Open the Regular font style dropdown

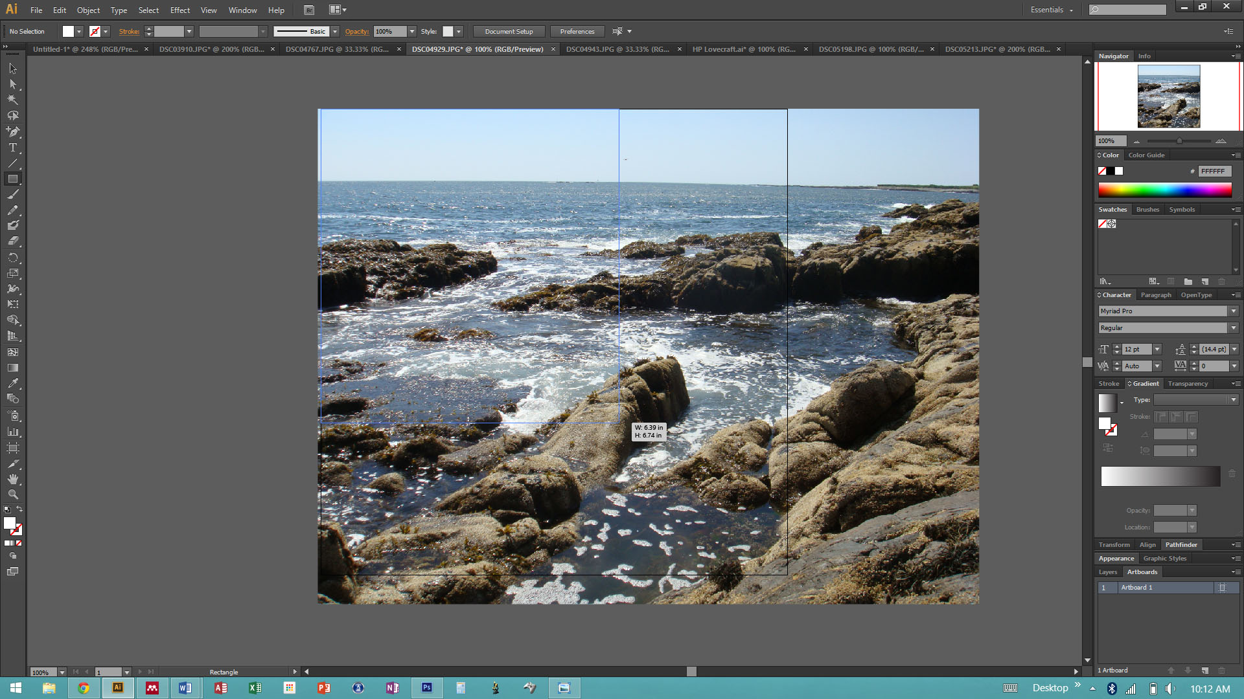(x=1234, y=328)
